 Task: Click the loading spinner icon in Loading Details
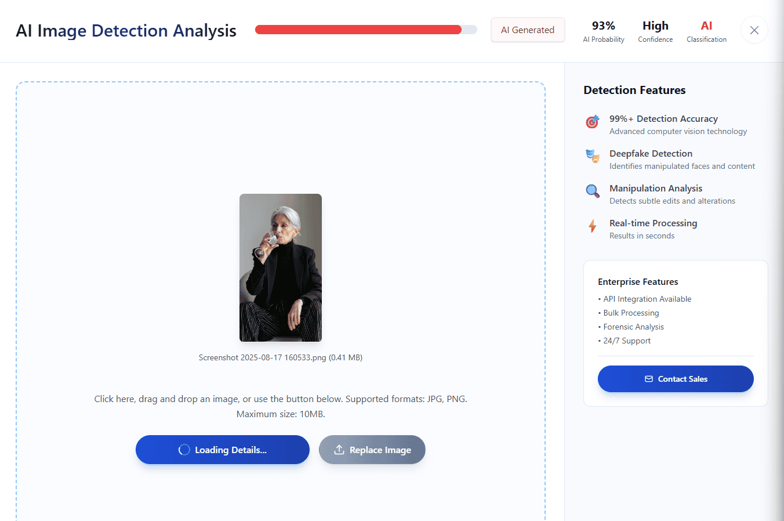184,450
